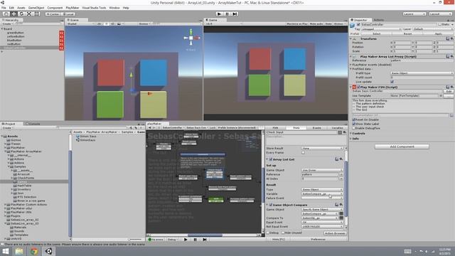The image size is (455, 256).
Task: Click PlayMaker editor play button
Action: (x=186, y=240)
